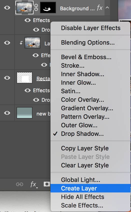
Task: Click the add layer mask icon
Action: (47, 184)
